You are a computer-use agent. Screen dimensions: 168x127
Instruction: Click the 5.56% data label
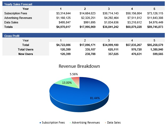[x=74, y=74]
